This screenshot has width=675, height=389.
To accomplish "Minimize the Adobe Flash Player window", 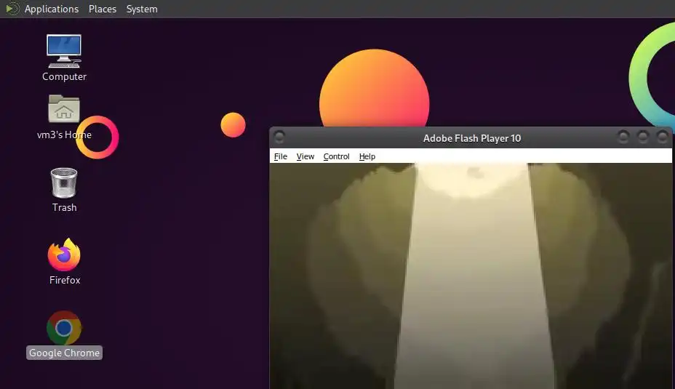I will point(623,137).
